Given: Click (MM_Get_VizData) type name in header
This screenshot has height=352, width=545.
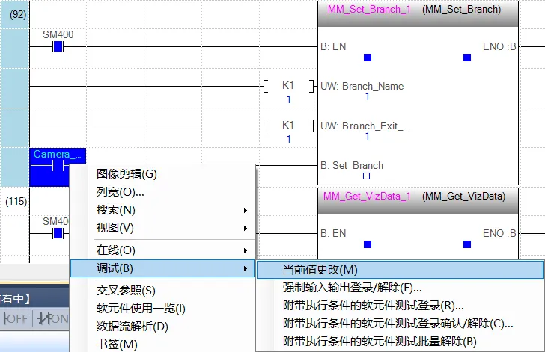Looking at the screenshot, I should point(463,196).
